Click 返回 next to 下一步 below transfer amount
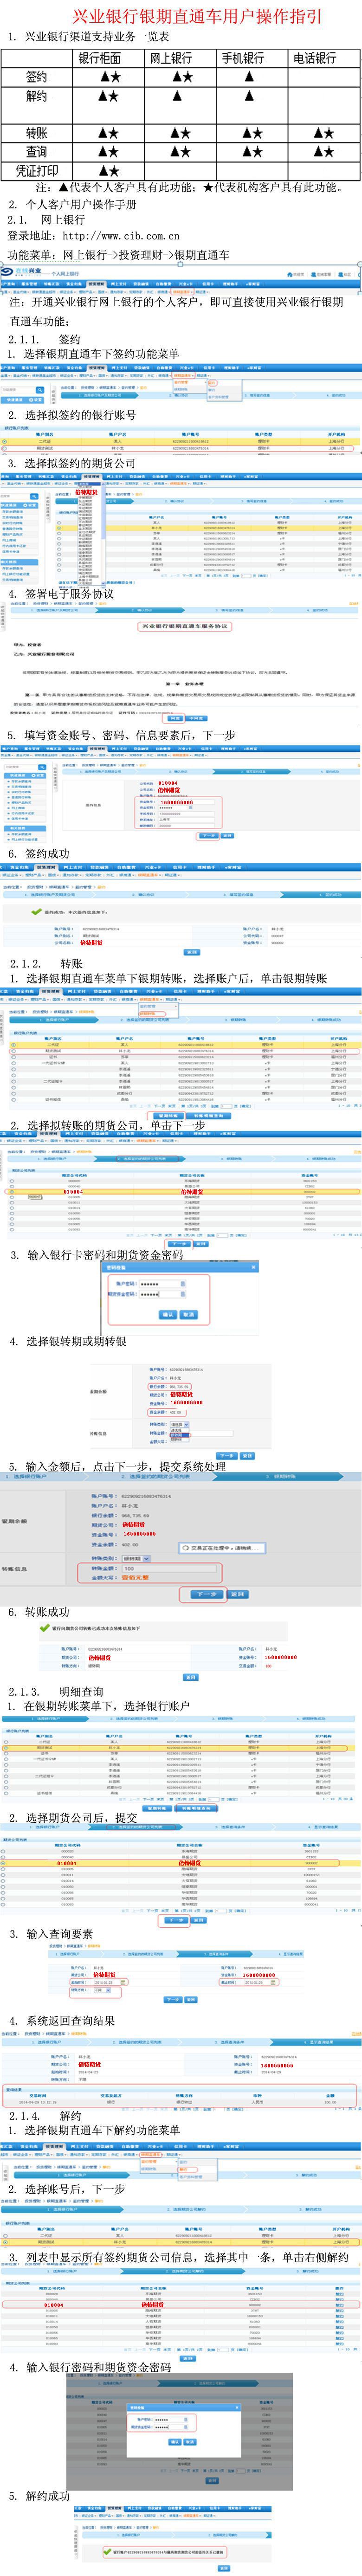 (237, 1594)
